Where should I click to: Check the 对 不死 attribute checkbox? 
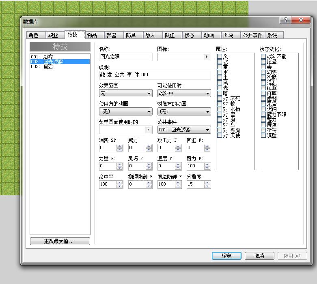220,98
